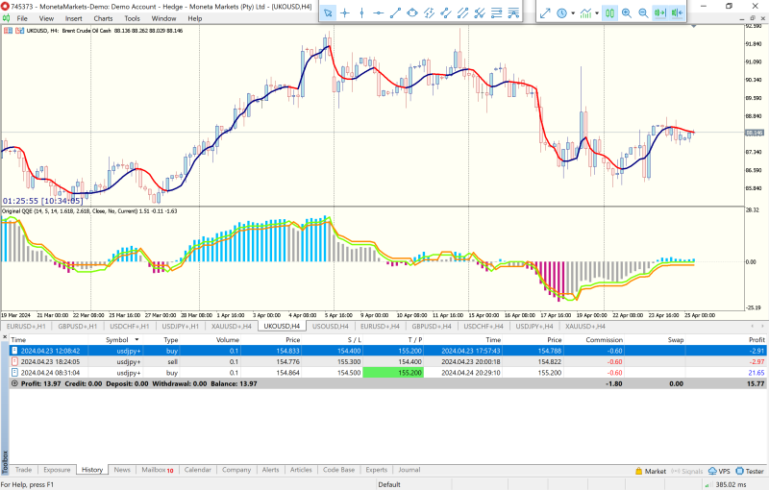Activate the crosshair tool
The image size is (769, 490).
(344, 12)
